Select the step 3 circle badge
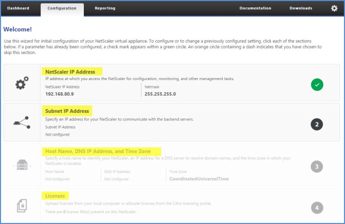Screen dimensions: 345x224 (x=317, y=167)
